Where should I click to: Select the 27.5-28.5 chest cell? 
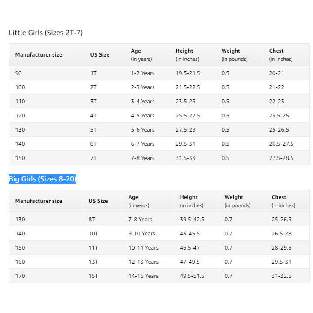pyautogui.click(x=281, y=158)
